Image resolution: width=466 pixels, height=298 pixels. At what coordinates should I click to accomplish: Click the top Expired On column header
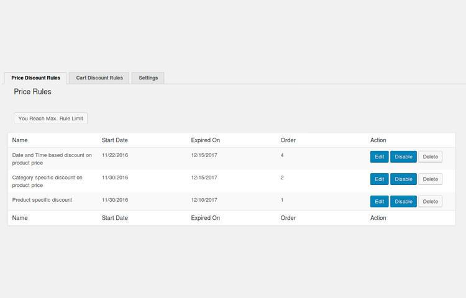[x=206, y=140]
